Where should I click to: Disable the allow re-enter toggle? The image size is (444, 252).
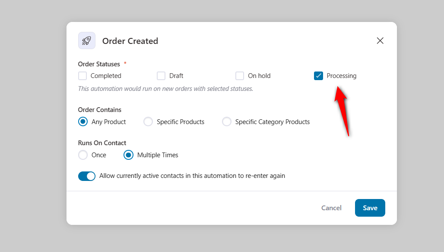click(87, 176)
